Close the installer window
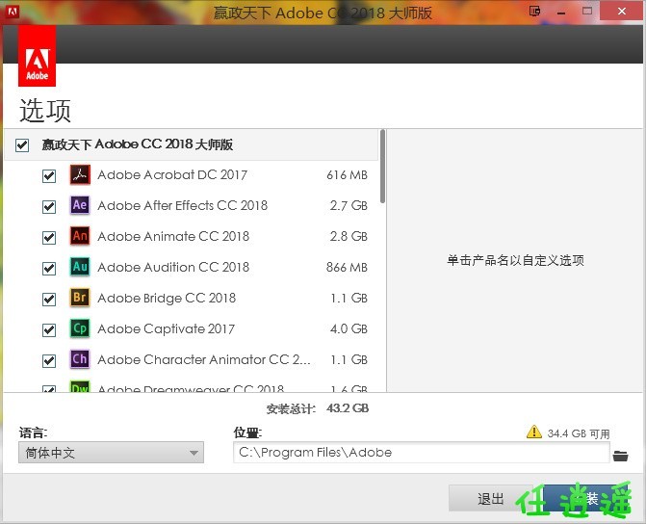Image resolution: width=646 pixels, height=524 pixels. pyautogui.click(x=622, y=12)
